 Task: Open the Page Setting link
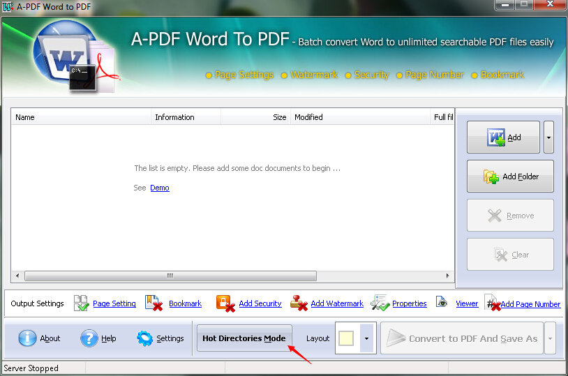(x=114, y=303)
